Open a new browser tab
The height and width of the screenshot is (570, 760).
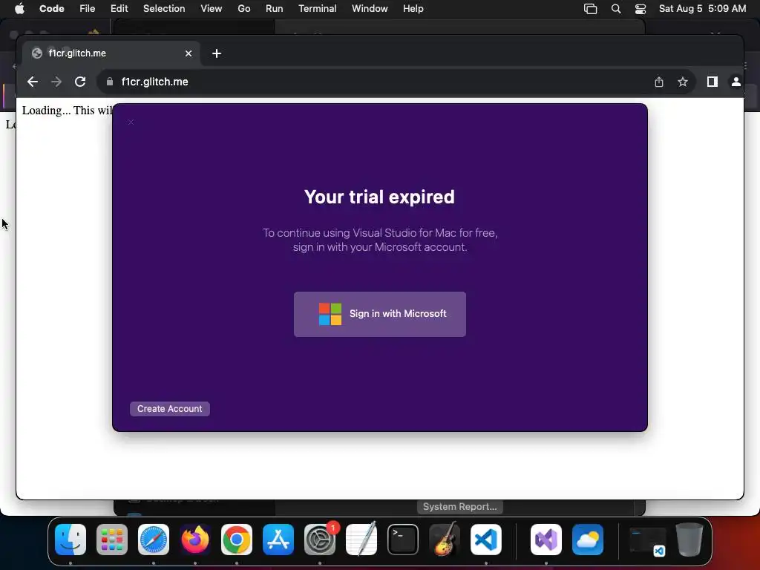(217, 53)
